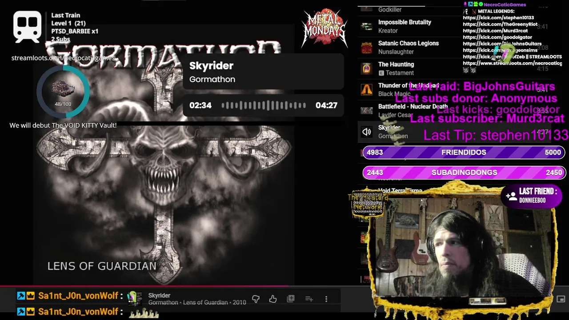Click Battlefield - Nuclear Death album thumbnail
Viewport: 569px width, 320px height.
pos(367,111)
